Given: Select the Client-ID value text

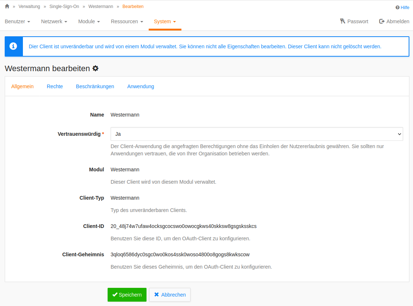Looking at the screenshot, I should click(184, 227).
